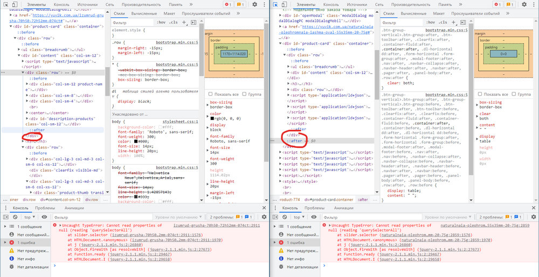Enable 'Группа' checkbox in left DevTools
Viewport: 539px width, 277px height.
pyautogui.click(x=244, y=94)
